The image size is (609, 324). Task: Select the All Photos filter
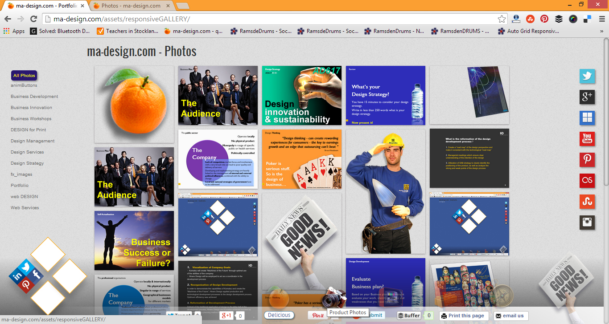[24, 76]
